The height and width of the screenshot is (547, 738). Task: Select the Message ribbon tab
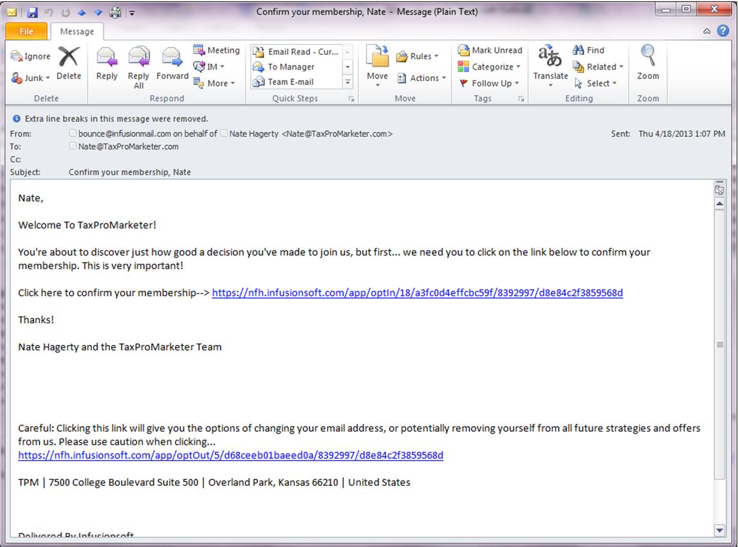click(x=77, y=32)
